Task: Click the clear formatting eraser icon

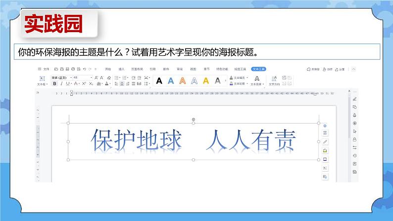Action: tap(108, 78)
